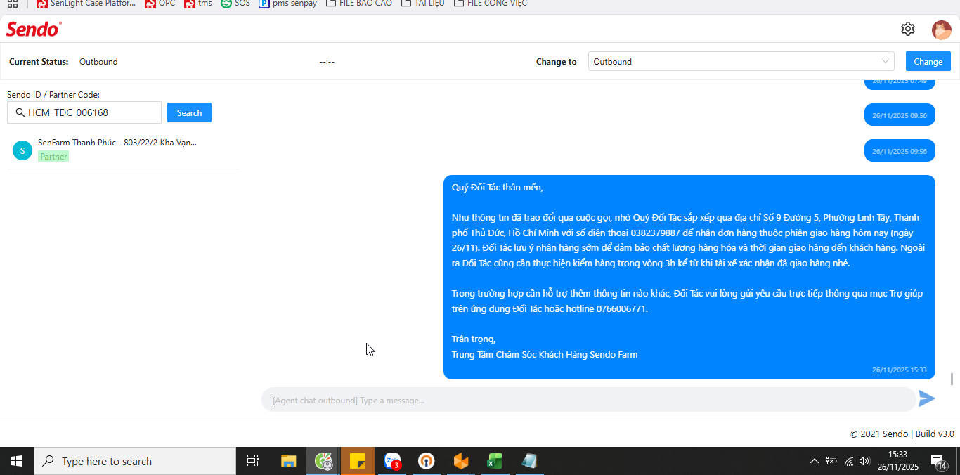Open OpenVPN Connect from the taskbar
The height and width of the screenshot is (475, 960).
point(427,461)
